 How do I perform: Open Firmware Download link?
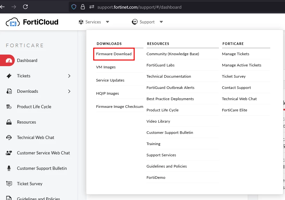(114, 54)
